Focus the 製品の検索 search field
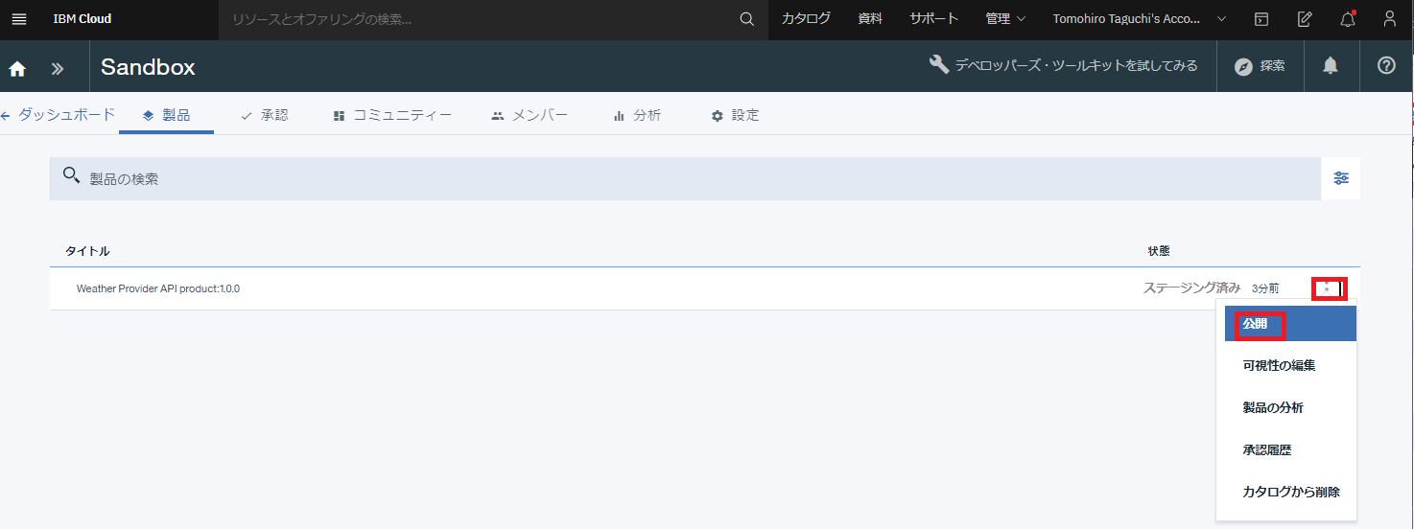The image size is (1414, 529). (x=685, y=178)
